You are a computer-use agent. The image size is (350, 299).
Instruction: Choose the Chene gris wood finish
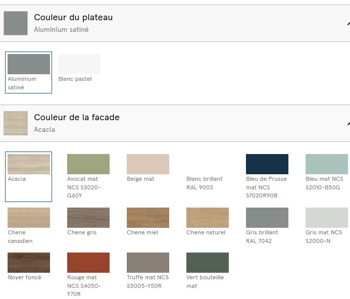click(x=88, y=226)
